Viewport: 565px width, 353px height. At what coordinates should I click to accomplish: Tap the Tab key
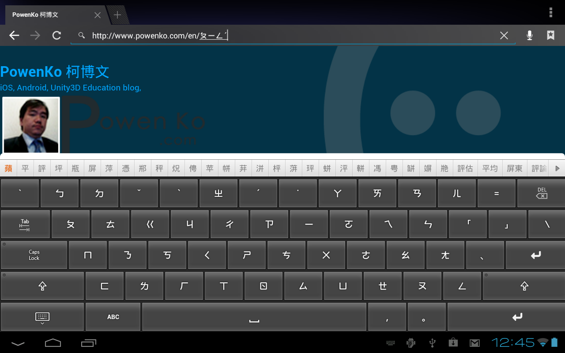pos(25,224)
